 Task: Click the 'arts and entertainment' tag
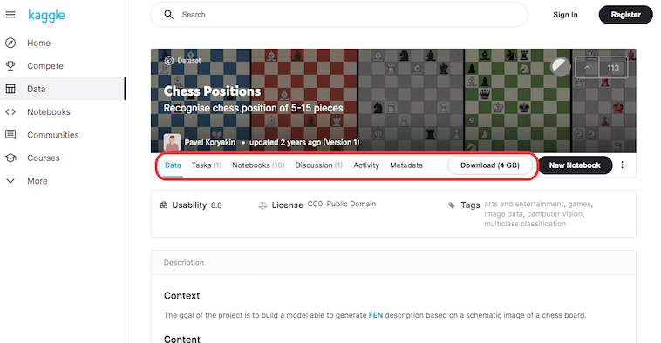click(x=524, y=204)
